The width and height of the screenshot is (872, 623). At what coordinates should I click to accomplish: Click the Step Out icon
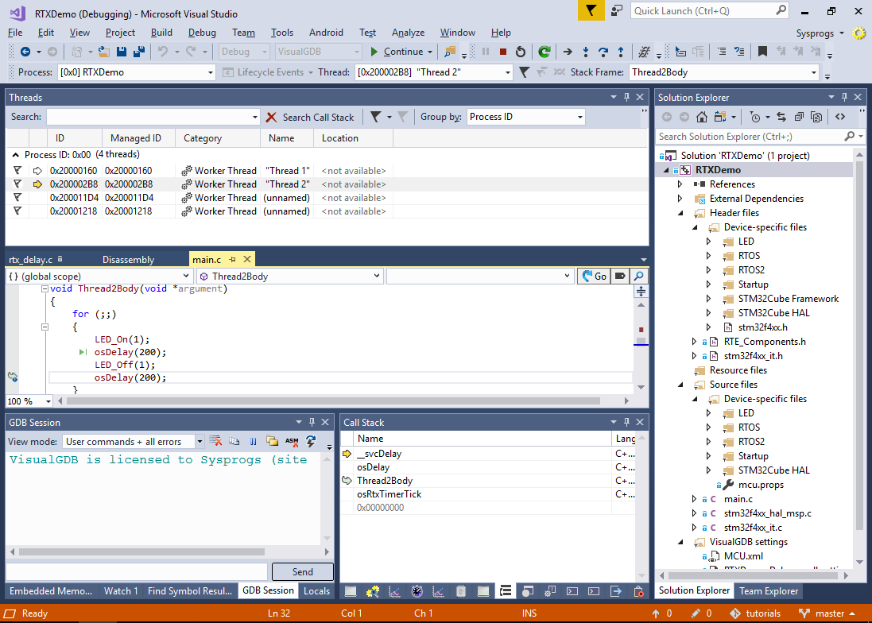(621, 52)
